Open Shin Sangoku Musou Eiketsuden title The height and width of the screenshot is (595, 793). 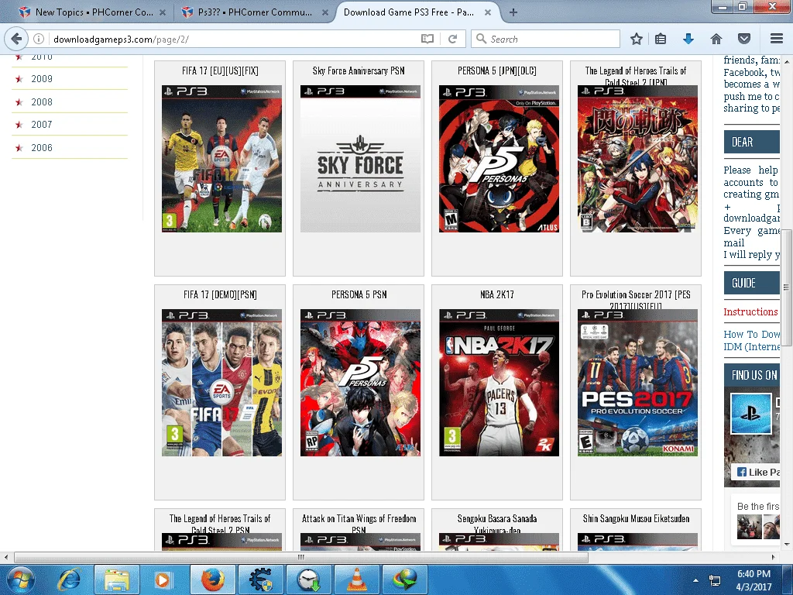636,518
